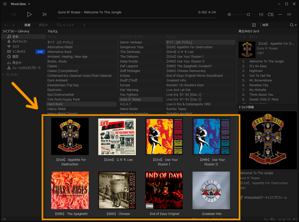This screenshot has height=222, width=299.
Task: Open Wikipediaのアーティストプロフィール link
Action: [x=265, y=198]
